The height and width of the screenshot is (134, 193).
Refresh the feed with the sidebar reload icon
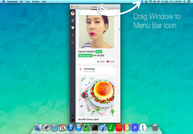[73, 115]
